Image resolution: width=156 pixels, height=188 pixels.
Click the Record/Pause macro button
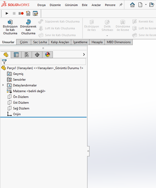click(x=21, y=13)
